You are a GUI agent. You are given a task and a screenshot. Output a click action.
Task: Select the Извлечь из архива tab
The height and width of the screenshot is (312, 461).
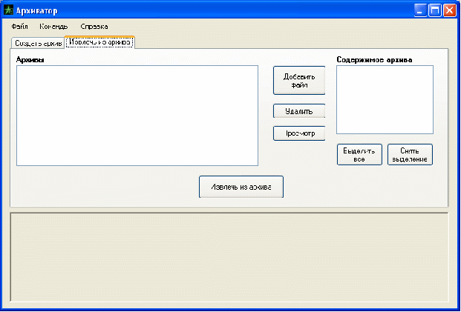(99, 42)
